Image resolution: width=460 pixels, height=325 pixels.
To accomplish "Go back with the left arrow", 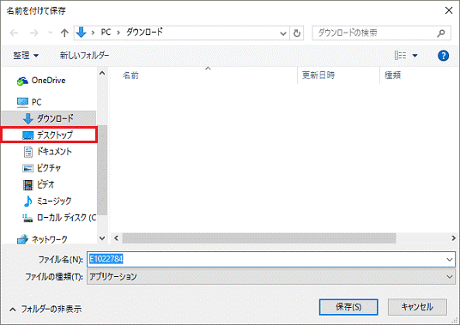I will (x=14, y=33).
